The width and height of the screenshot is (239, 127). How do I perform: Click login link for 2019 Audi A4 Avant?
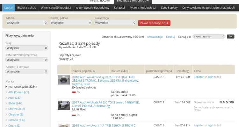pos(210,125)
